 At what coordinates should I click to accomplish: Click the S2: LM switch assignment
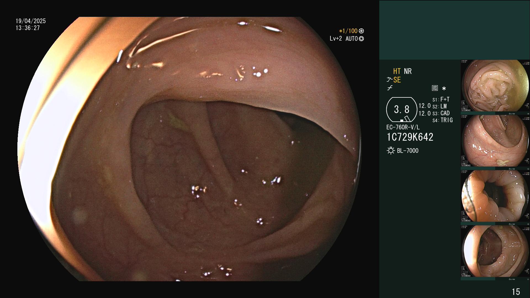pyautogui.click(x=439, y=106)
